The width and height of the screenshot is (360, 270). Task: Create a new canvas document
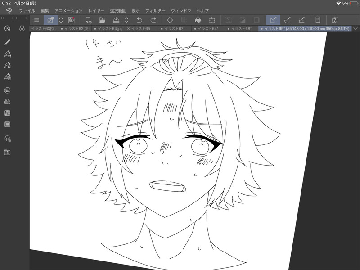point(88,20)
